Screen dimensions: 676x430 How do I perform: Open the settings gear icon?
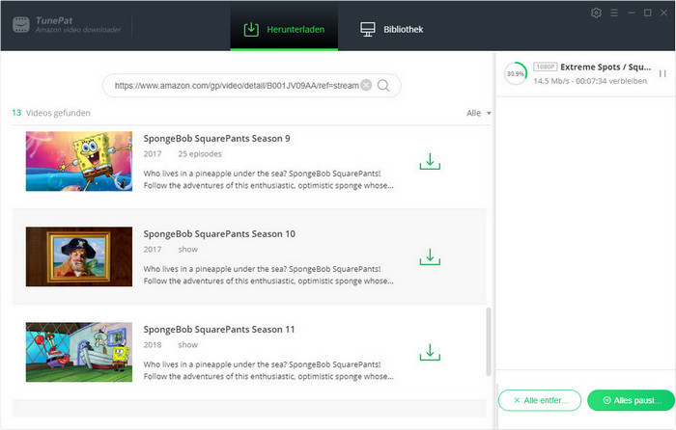(x=596, y=13)
